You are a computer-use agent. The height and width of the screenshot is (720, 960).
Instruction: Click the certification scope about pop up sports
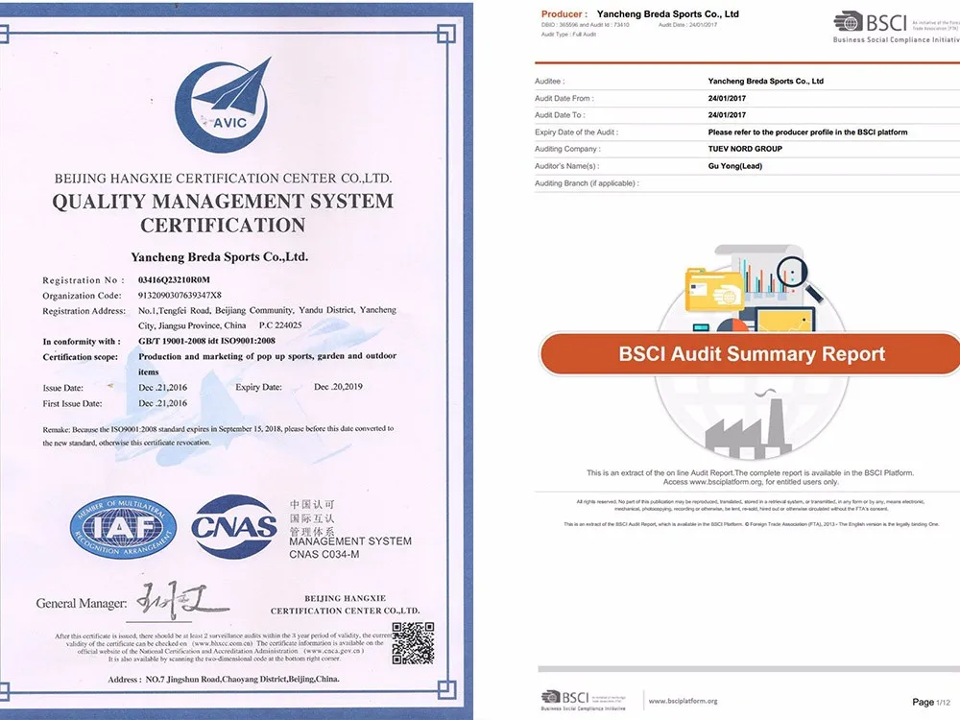click(x=267, y=364)
